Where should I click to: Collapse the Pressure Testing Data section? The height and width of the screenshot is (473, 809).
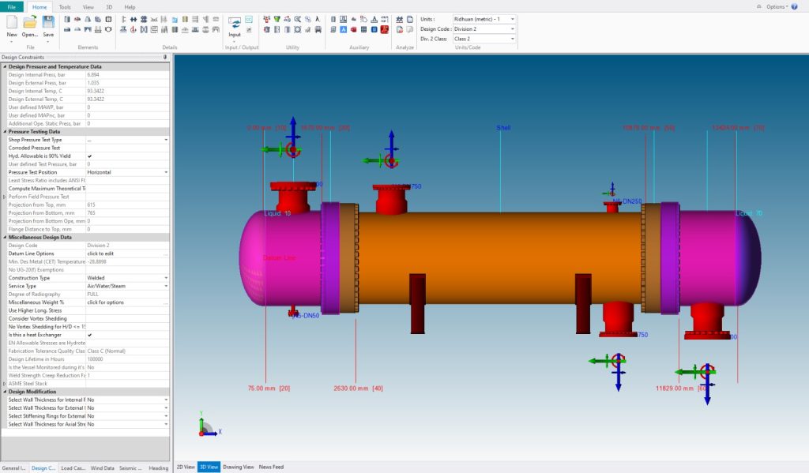6,131
